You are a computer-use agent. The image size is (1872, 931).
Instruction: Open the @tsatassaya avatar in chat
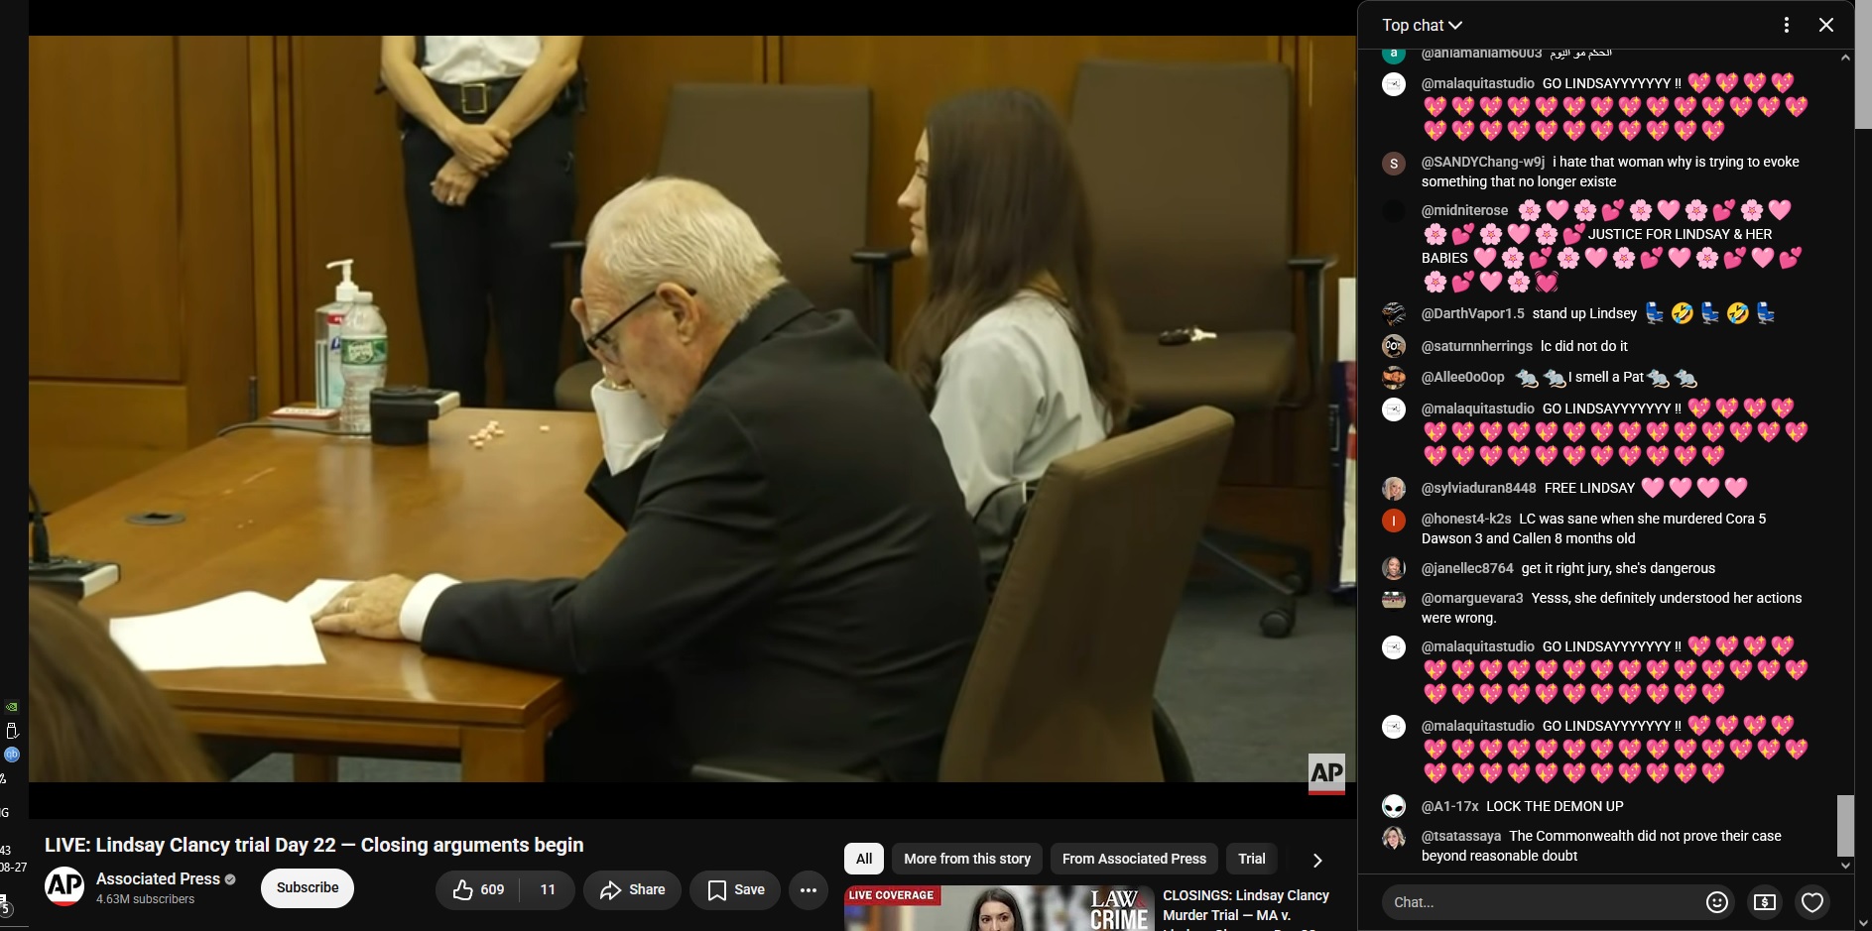(x=1394, y=837)
